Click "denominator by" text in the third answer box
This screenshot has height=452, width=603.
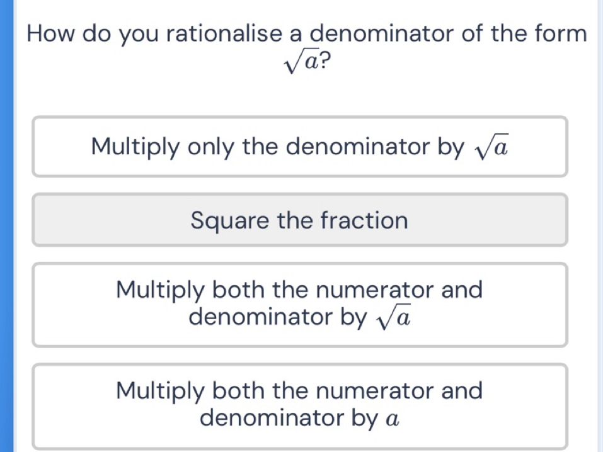point(278,318)
